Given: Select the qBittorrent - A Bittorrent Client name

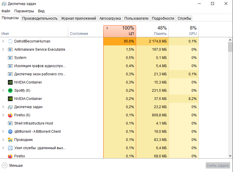Looking at the screenshot, I should (x=37, y=132).
